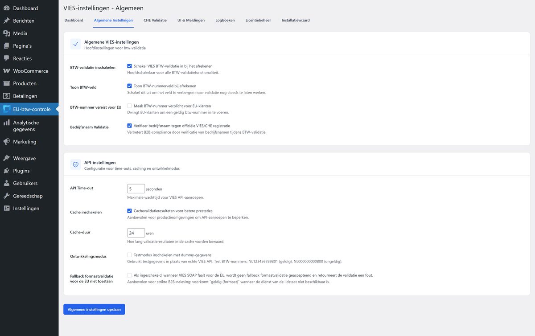Click the Producten archive box icon

tap(7, 83)
